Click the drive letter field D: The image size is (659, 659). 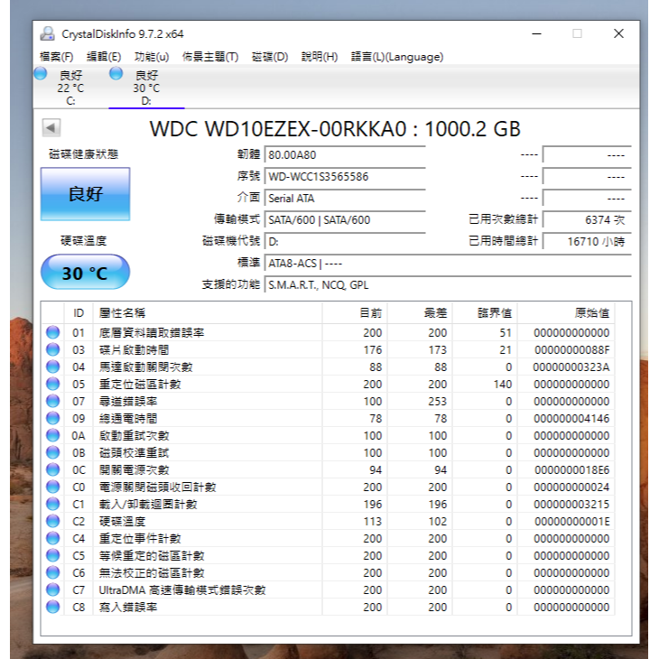[345, 242]
